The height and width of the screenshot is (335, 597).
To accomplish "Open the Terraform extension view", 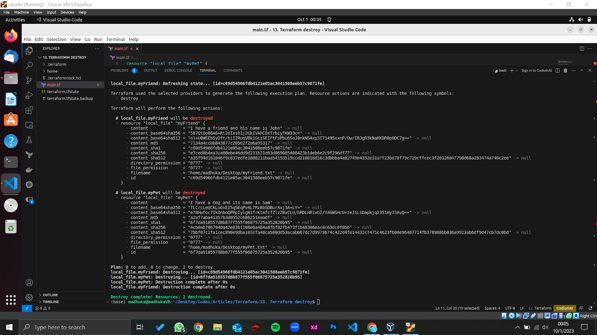I will click(x=29, y=155).
